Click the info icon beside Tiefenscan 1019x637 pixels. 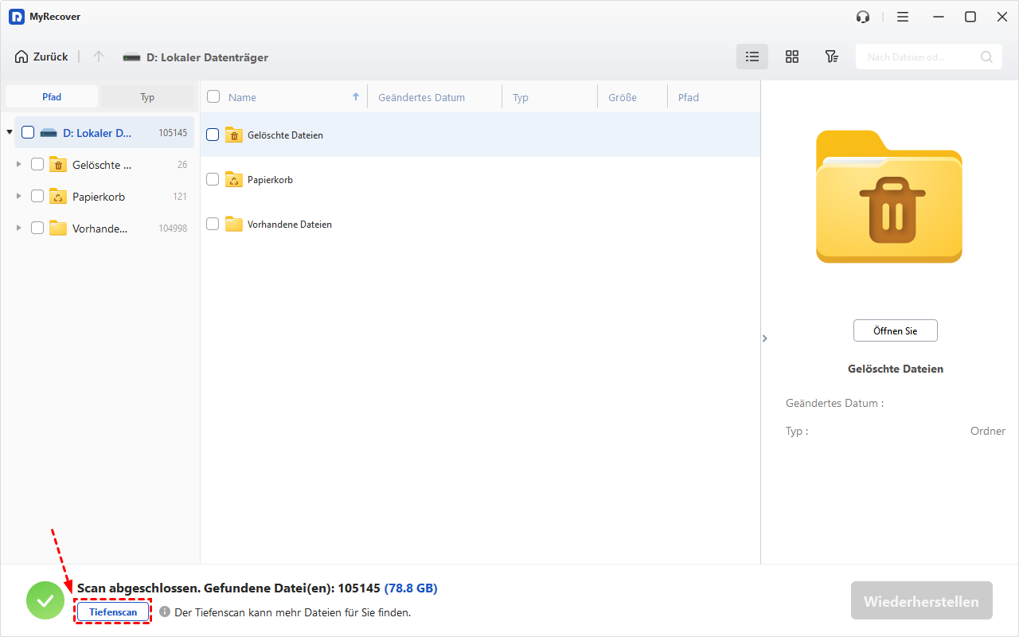[x=165, y=612]
